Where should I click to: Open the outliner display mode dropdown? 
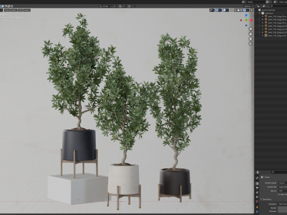264,6
